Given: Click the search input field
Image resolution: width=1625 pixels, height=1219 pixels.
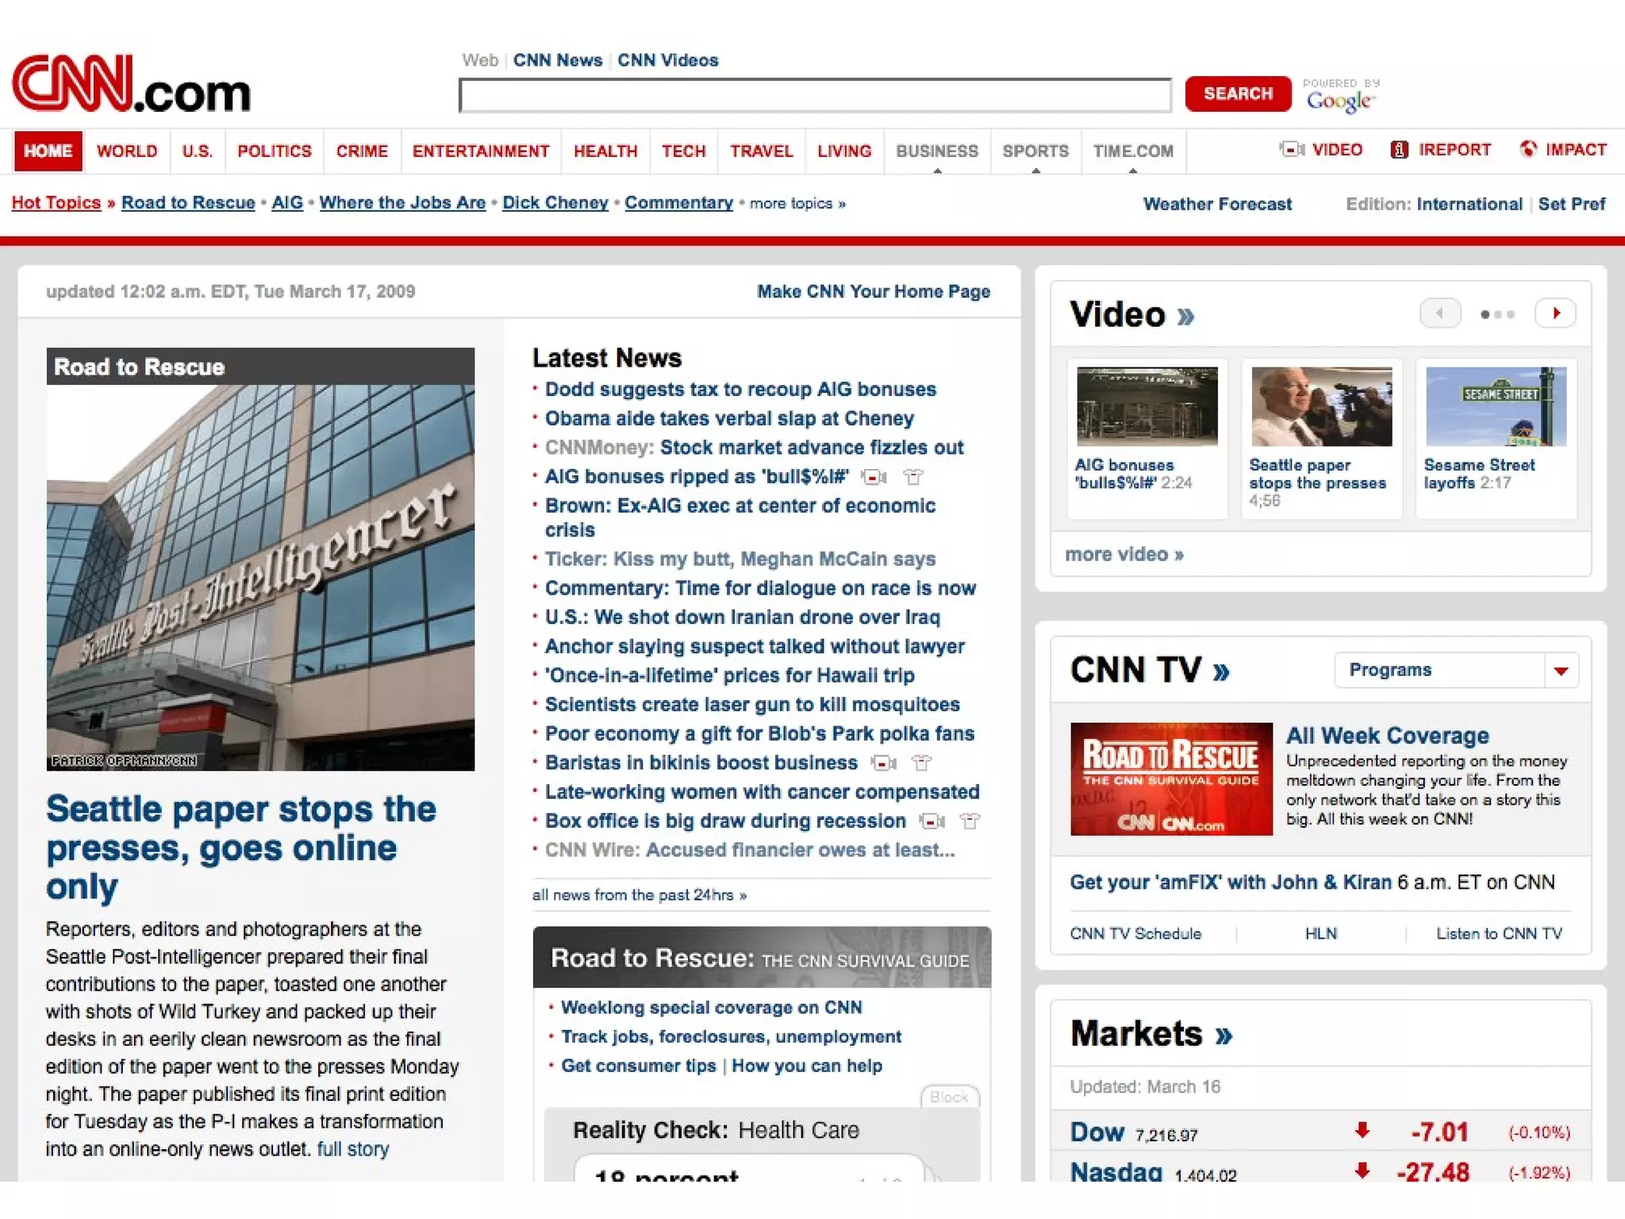Looking at the screenshot, I should (815, 95).
